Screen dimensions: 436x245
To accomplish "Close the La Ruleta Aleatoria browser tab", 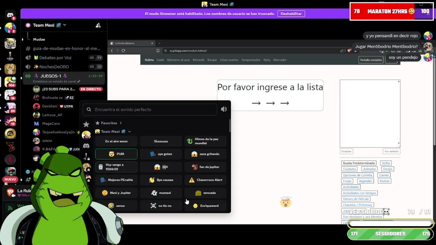I will tap(152, 43).
